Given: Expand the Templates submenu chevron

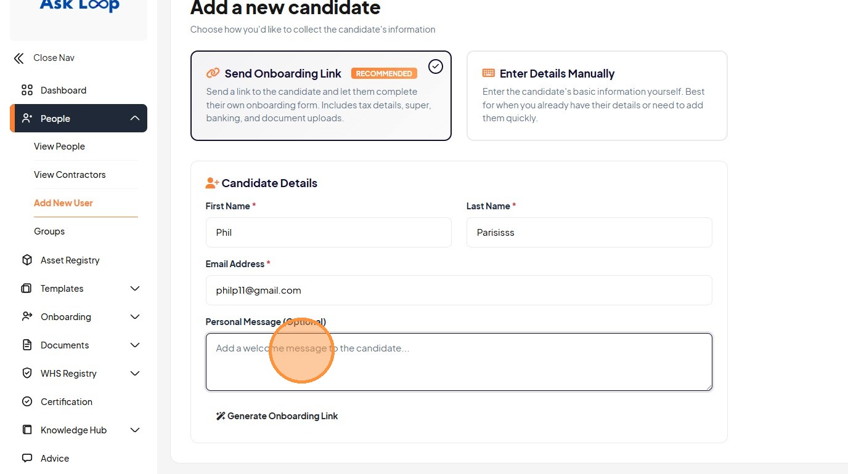Looking at the screenshot, I should (135, 289).
